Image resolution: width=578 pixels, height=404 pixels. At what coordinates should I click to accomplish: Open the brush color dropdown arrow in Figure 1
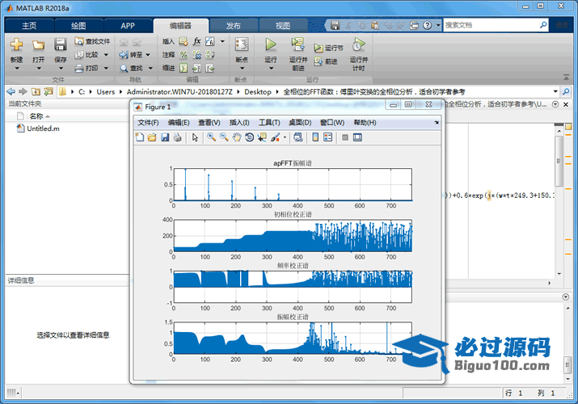tap(285, 137)
